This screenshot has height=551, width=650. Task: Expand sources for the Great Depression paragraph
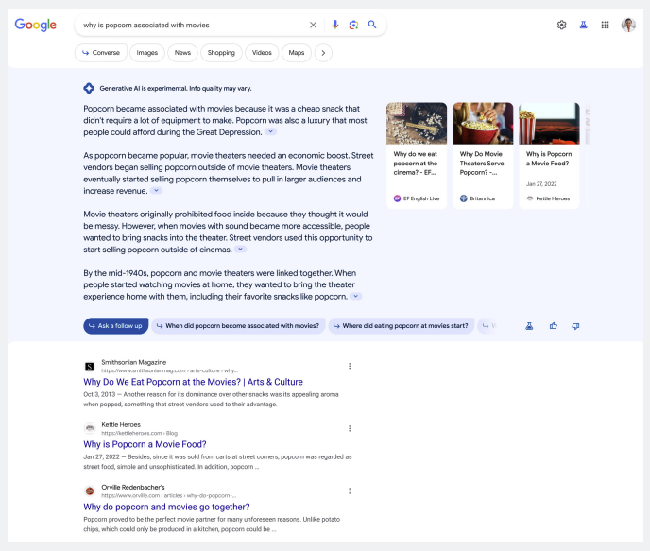click(270, 132)
